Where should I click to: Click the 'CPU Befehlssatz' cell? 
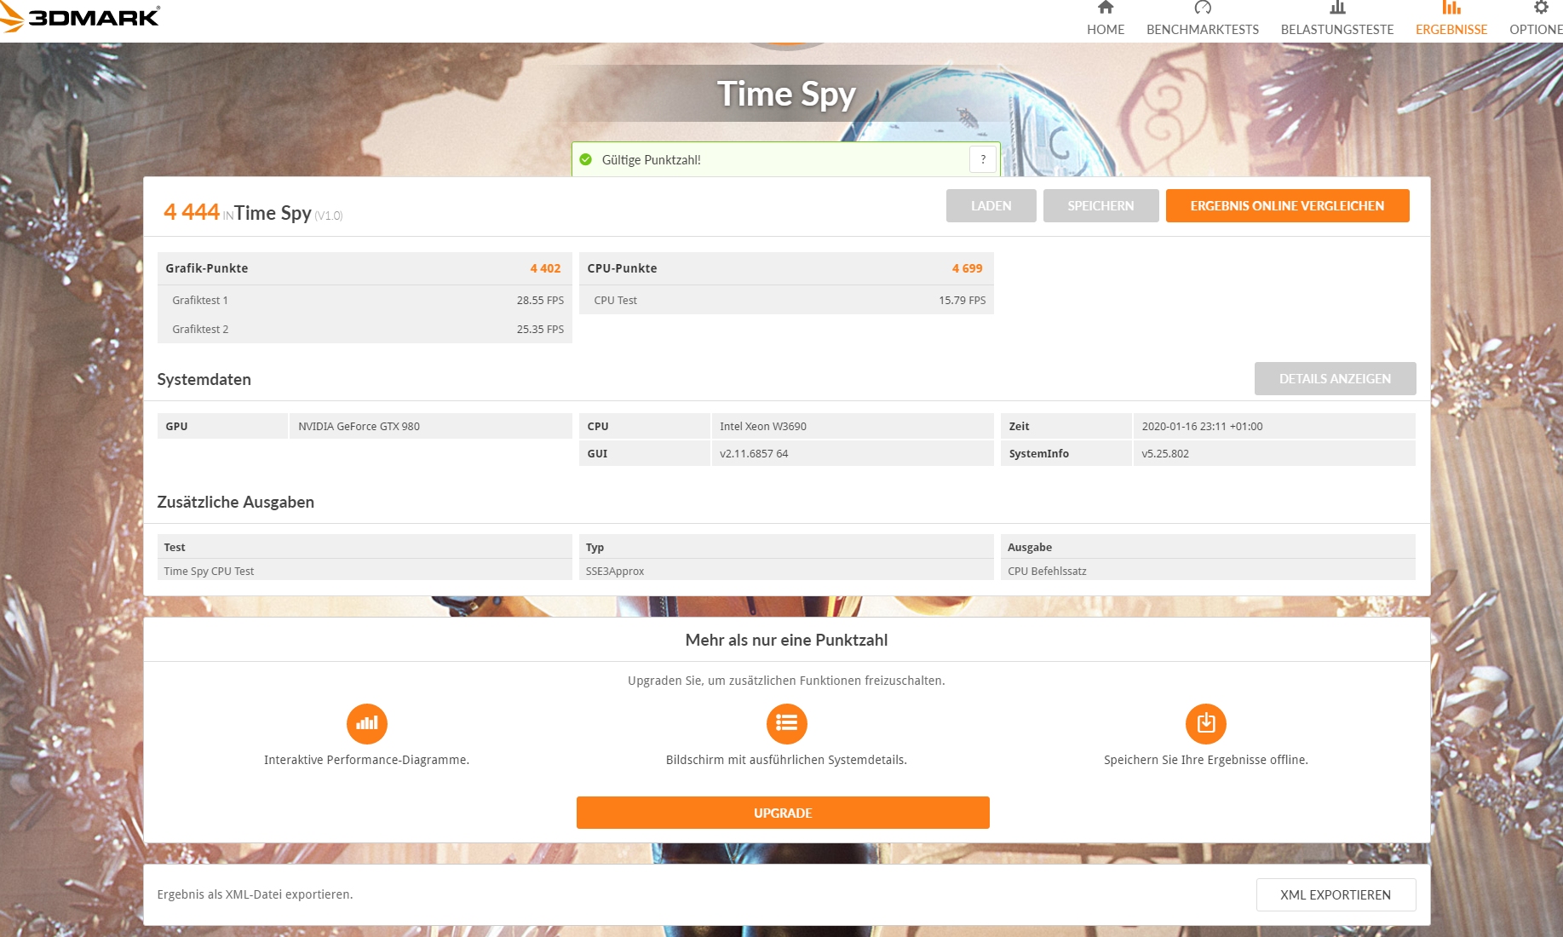1208,571
